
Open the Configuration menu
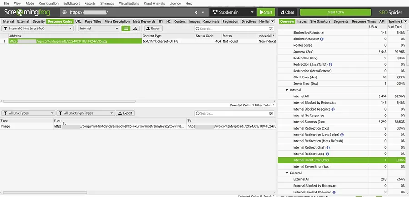coord(49,3)
